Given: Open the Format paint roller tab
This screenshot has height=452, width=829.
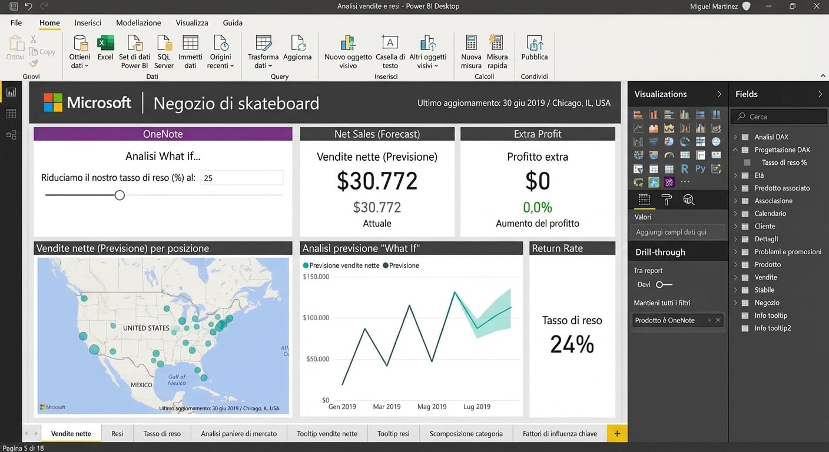Looking at the screenshot, I should click(x=666, y=200).
